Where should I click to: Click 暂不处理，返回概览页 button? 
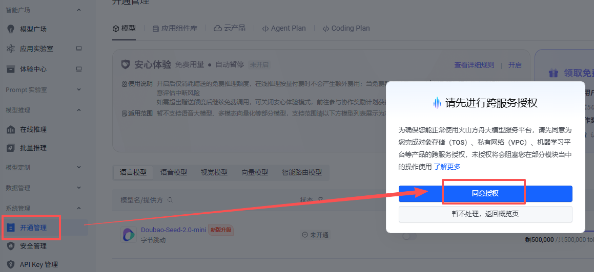tap(485, 214)
